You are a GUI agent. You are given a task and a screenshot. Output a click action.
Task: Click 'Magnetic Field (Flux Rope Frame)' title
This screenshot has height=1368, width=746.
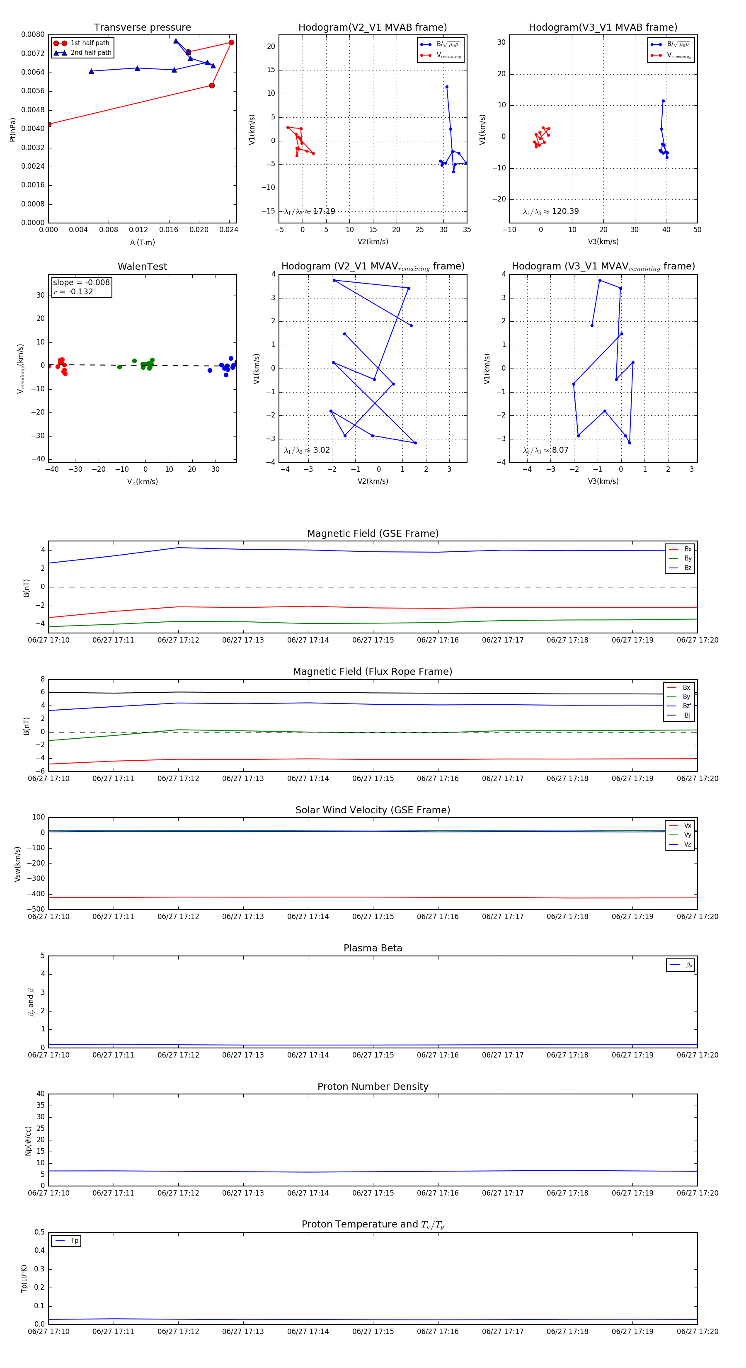coord(373,672)
